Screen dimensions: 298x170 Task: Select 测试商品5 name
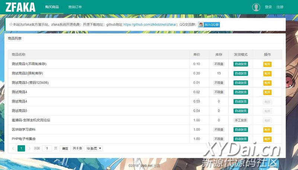[x=19, y=110]
